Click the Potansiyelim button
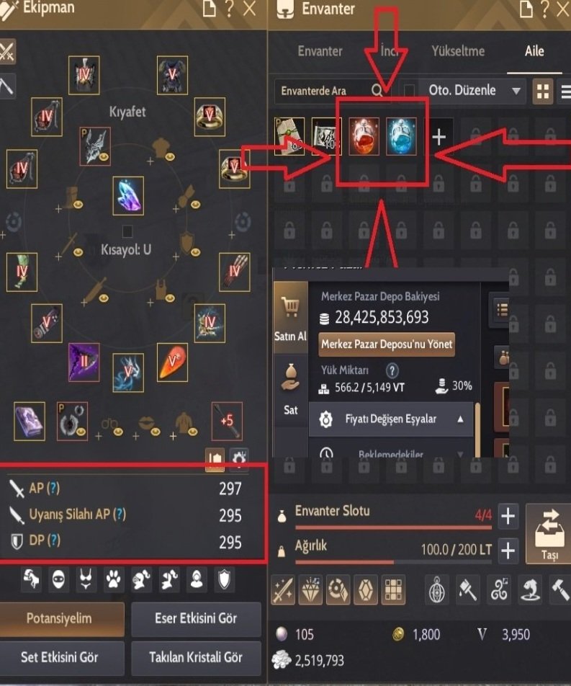This screenshot has width=571, height=686. click(x=60, y=618)
